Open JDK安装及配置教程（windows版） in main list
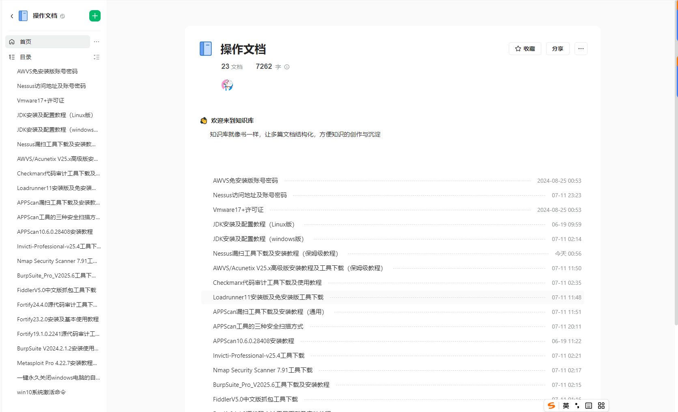 pyautogui.click(x=259, y=239)
